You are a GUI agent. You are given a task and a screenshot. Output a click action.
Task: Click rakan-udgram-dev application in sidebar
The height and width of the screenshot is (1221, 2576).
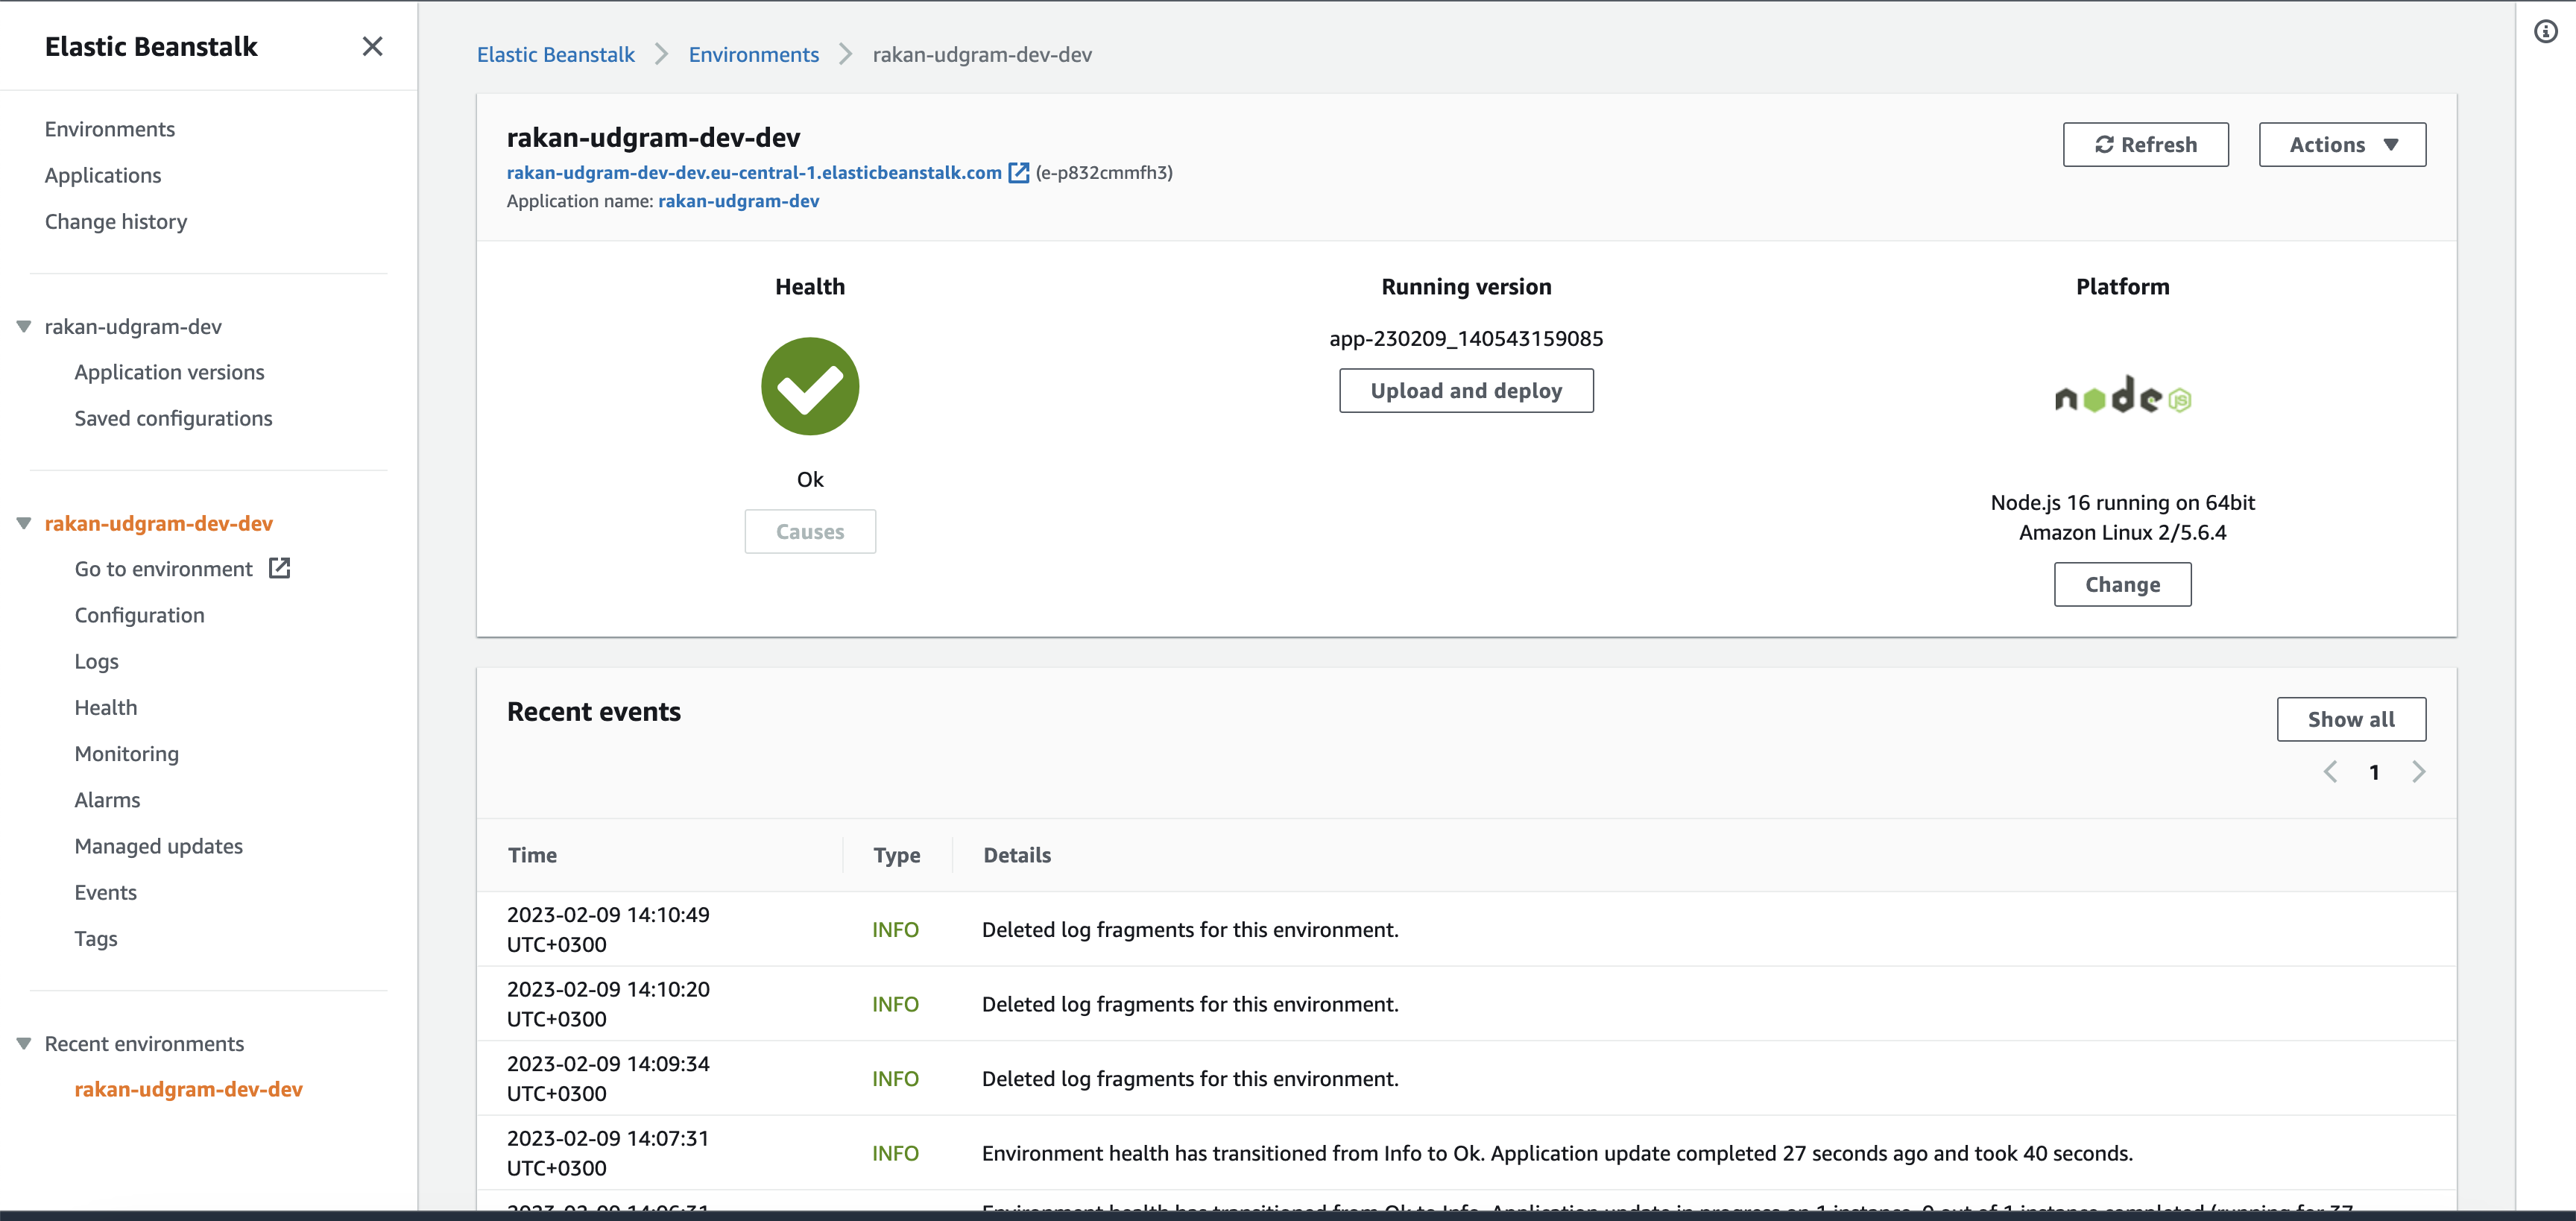tap(133, 327)
